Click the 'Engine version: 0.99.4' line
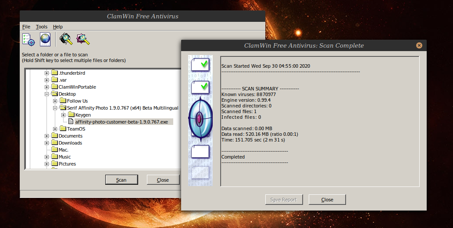Viewport: 453px width, 228px height. click(246, 100)
